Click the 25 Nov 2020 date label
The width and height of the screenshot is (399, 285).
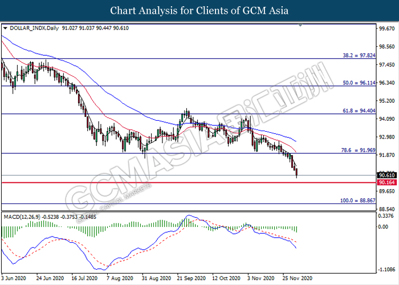pyautogui.click(x=298, y=278)
